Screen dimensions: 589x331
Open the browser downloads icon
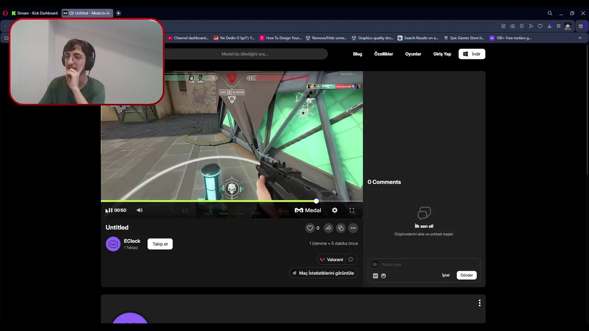tap(549, 26)
